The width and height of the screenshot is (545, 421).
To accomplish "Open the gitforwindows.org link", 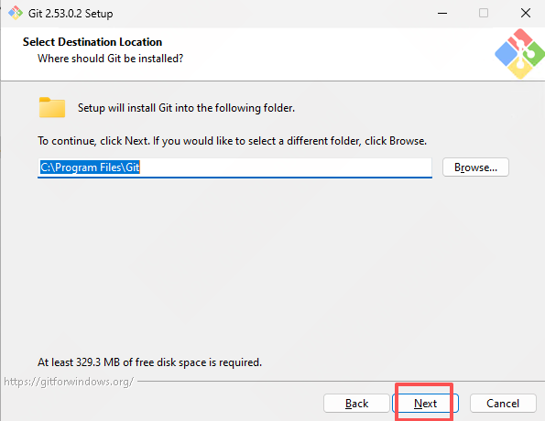I will [69, 382].
